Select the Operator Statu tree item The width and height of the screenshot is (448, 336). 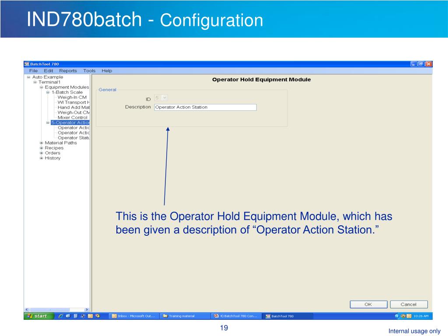[x=73, y=138]
